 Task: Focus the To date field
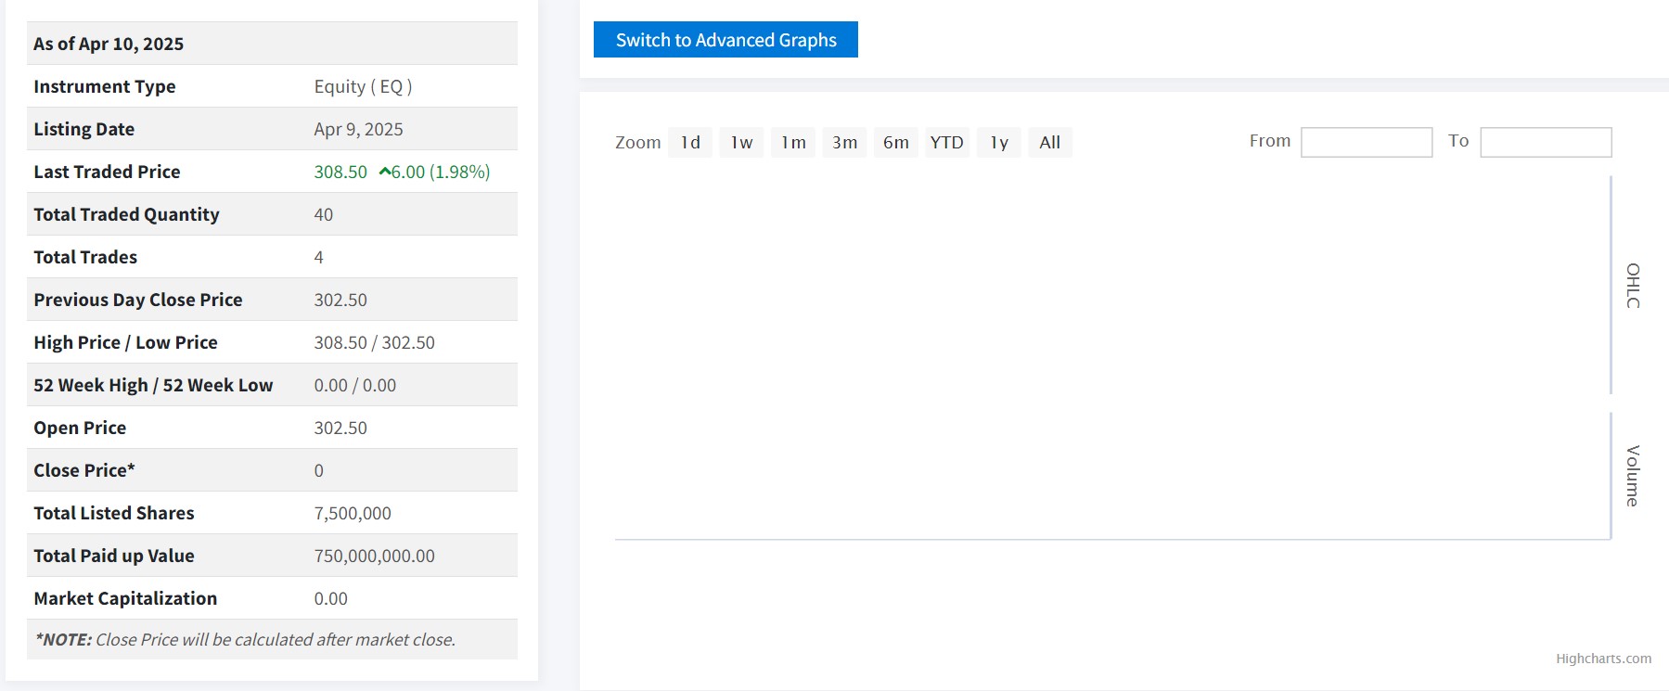tap(1545, 142)
